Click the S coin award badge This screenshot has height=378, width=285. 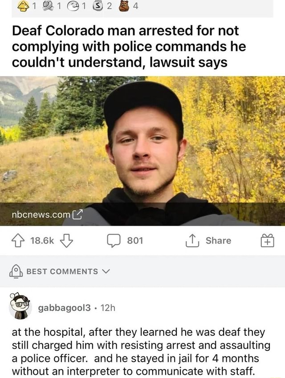point(98,6)
